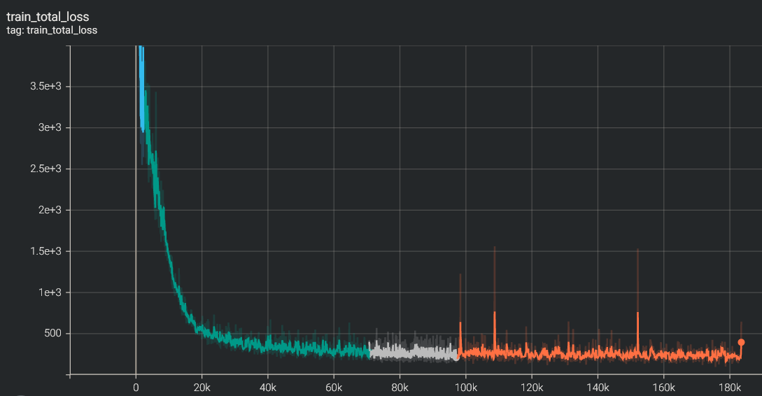Click the orange spike peak just before 110k

[495, 313]
